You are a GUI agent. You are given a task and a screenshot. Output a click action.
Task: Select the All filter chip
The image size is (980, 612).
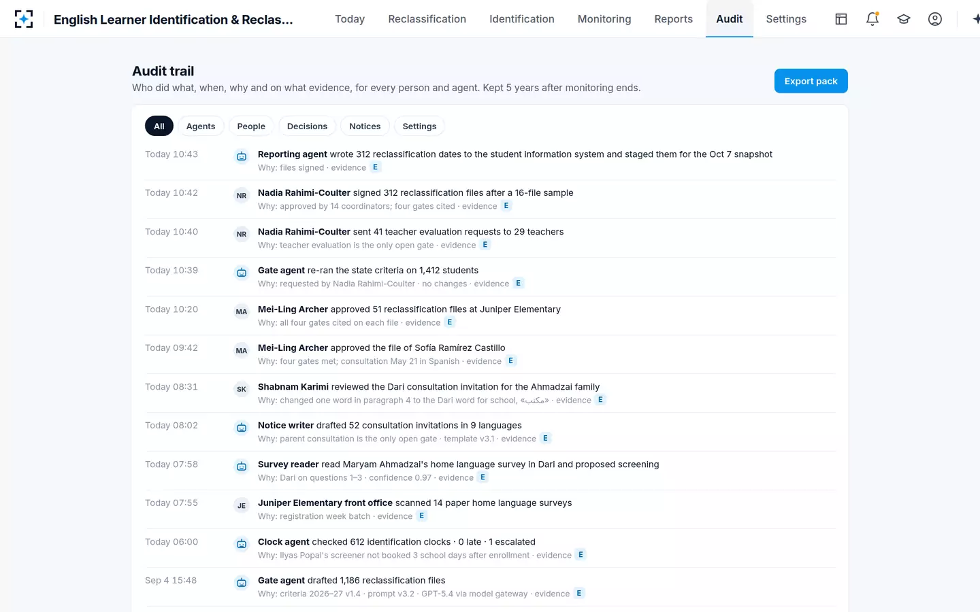pos(159,126)
